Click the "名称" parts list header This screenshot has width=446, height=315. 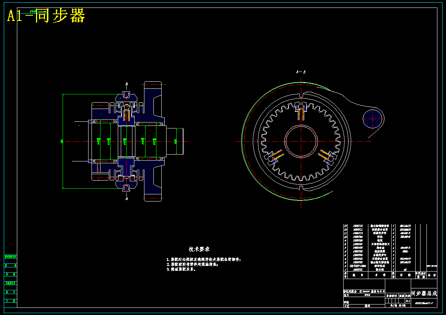pyautogui.click(x=380, y=275)
